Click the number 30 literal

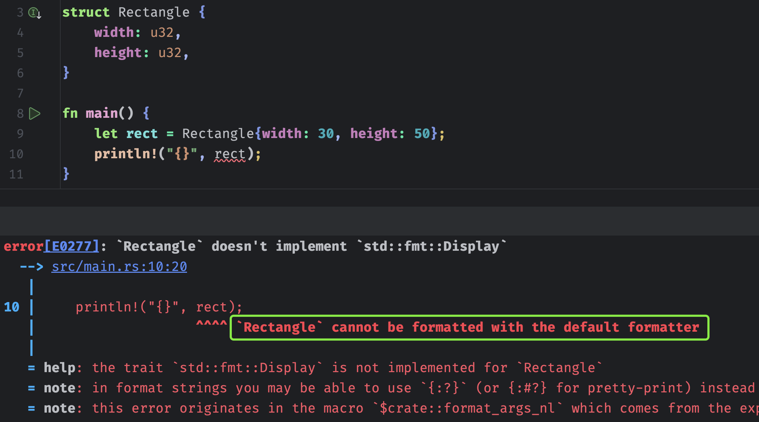(326, 134)
